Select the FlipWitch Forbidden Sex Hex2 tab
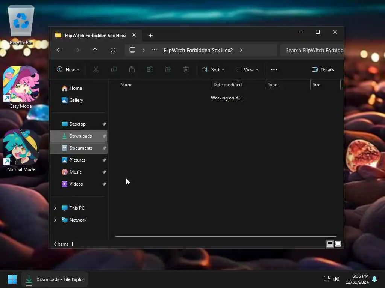This screenshot has height=288, width=385. click(96, 36)
